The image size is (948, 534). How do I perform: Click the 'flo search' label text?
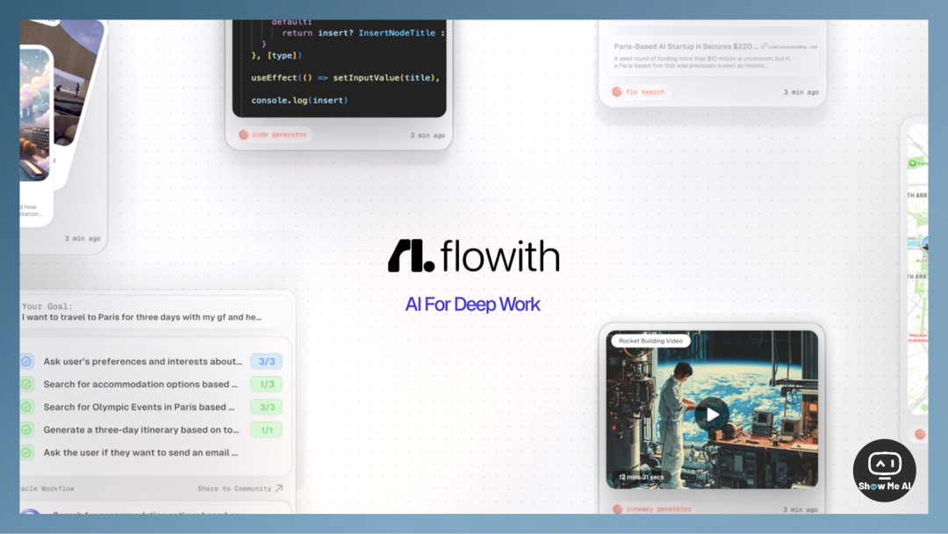point(645,92)
